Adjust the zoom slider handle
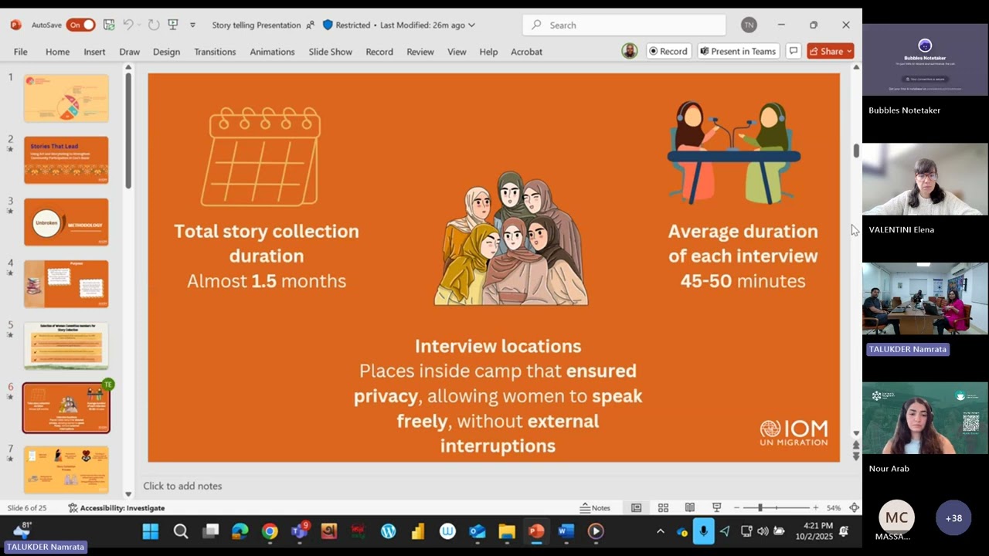This screenshot has height=556, width=989. 760,508
